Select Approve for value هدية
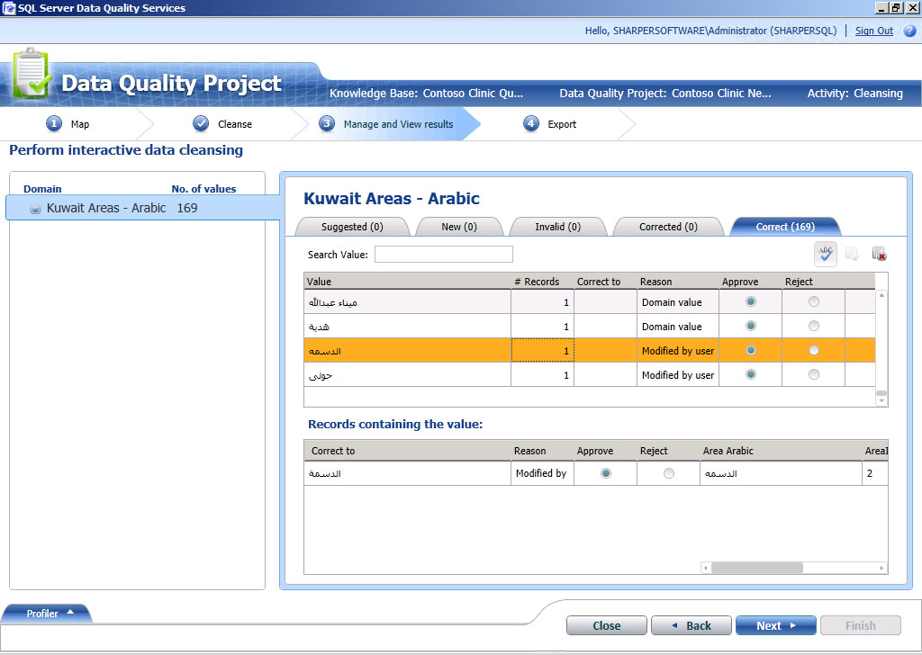Viewport: 922px width, 655px height. [750, 326]
